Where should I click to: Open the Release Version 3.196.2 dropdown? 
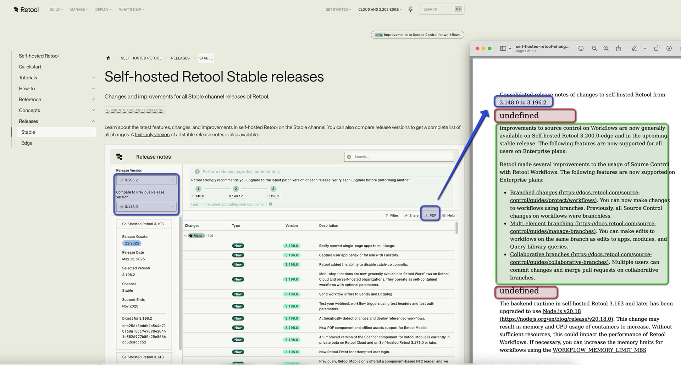[x=146, y=180]
